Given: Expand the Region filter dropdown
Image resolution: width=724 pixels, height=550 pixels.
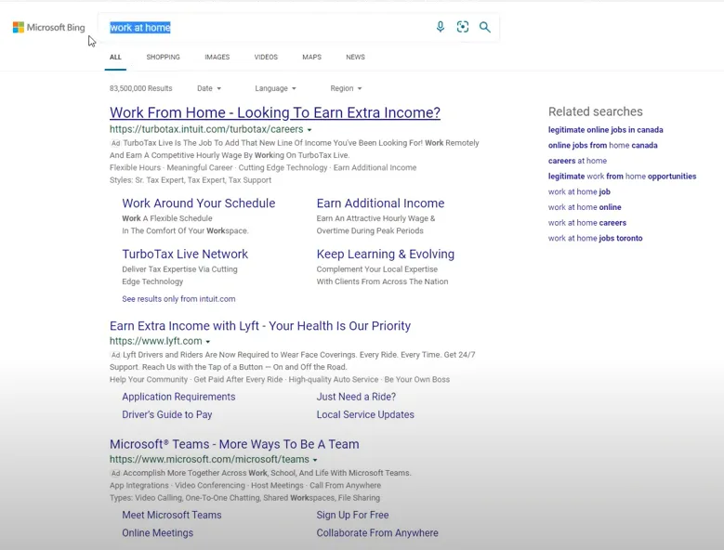Looking at the screenshot, I should (347, 88).
